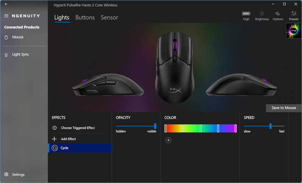Click the Choose Triggered Effect icon
Image resolution: width=302 pixels, height=183 pixels.
click(54, 128)
